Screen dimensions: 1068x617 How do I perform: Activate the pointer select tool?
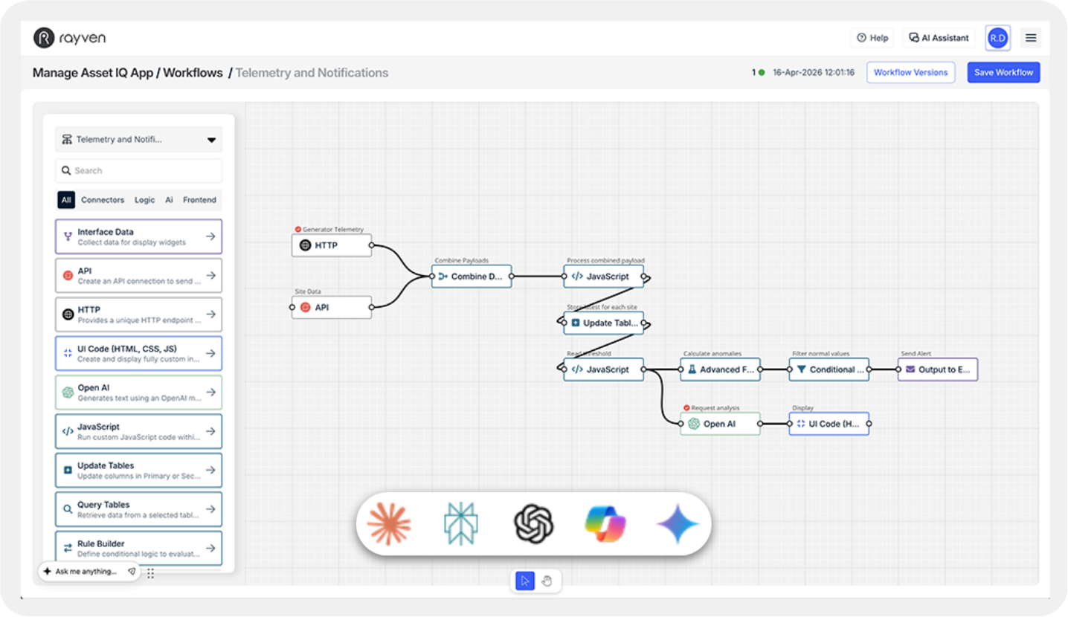525,581
